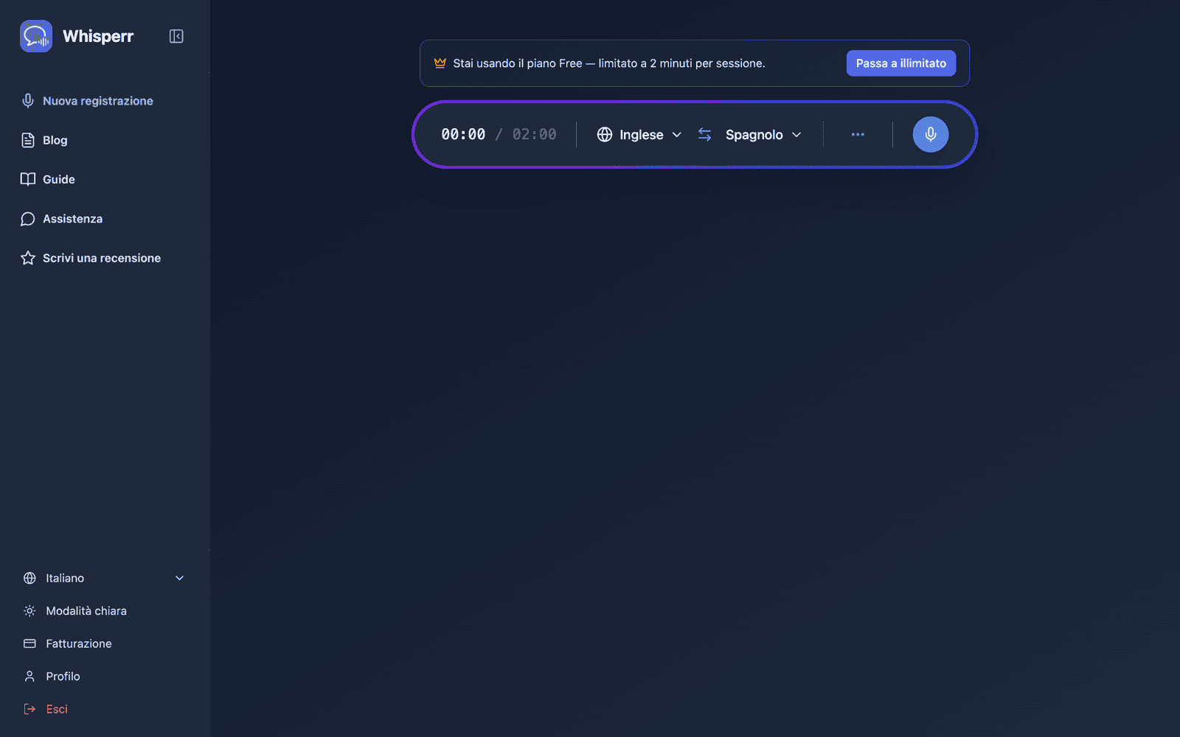Click the star icon beside recensione
Viewport: 1180px width, 737px height.
[28, 258]
